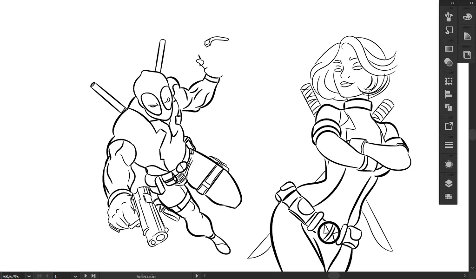Go to previous artboard button
Screen dimensions: 476x279
[x=47, y=276]
